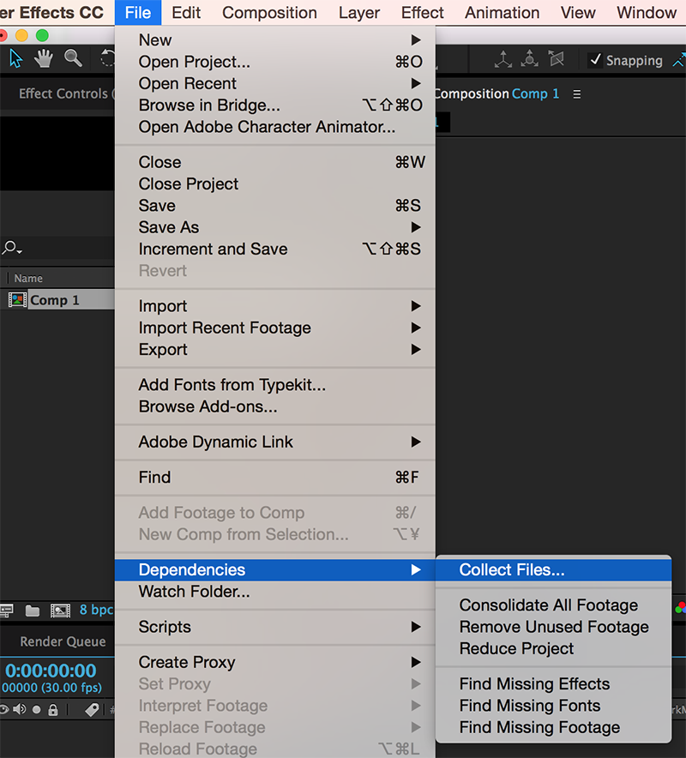Screen dimensions: 686x758
Task: Click the Composition Comp 1 panel tab
Action: click(x=496, y=93)
